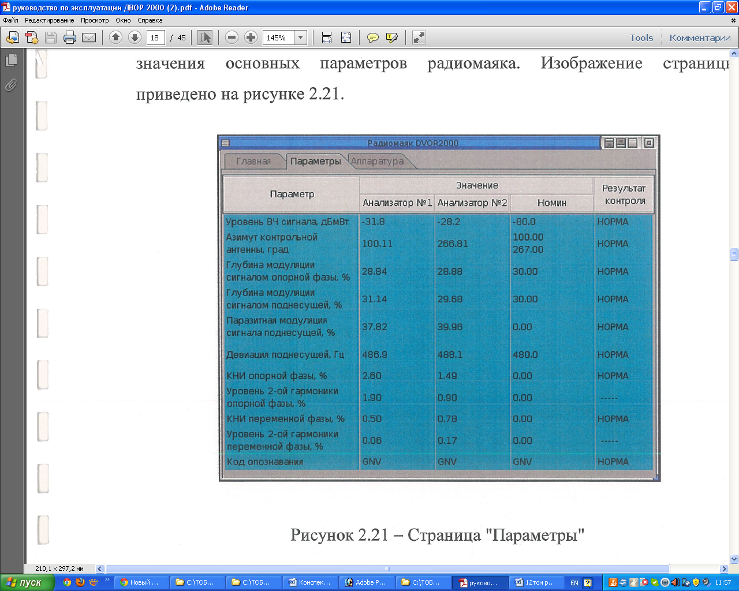Enable fit-to-width scrolling mode

(327, 38)
